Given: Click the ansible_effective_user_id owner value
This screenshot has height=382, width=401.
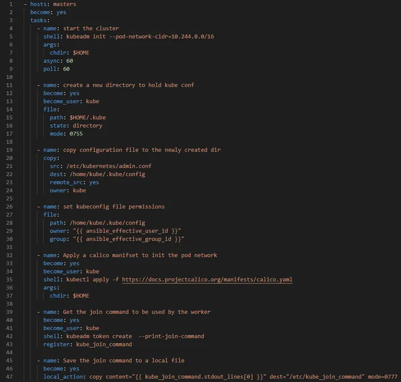Looking at the screenshot, I should pos(127,231).
